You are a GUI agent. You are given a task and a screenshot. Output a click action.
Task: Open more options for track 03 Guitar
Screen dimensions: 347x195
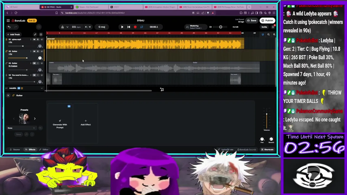pyautogui.click(x=31, y=63)
